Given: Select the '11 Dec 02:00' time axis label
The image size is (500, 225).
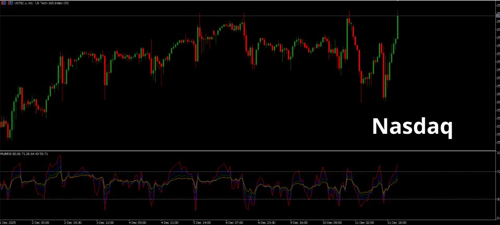Looking at the screenshot, I should coord(364,222).
